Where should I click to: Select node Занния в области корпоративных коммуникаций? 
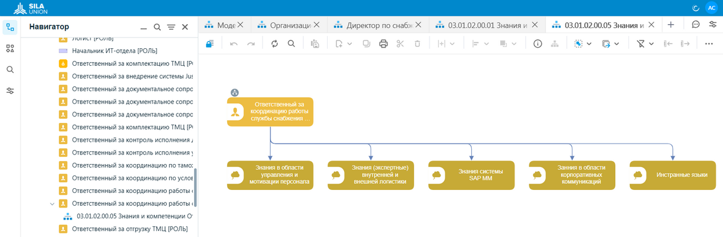572,175
